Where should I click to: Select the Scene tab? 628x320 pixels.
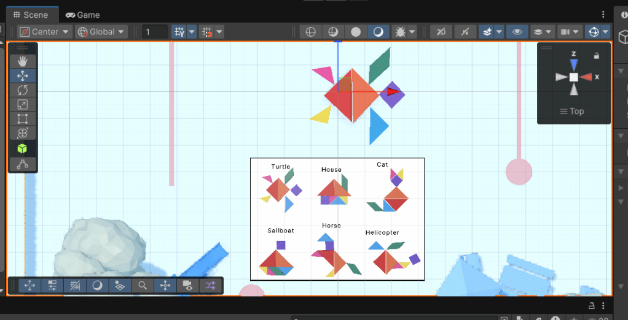[31, 15]
